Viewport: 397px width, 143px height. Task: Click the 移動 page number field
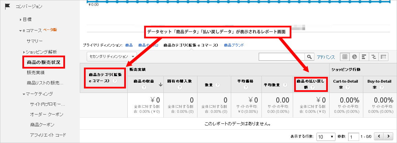point(353,136)
